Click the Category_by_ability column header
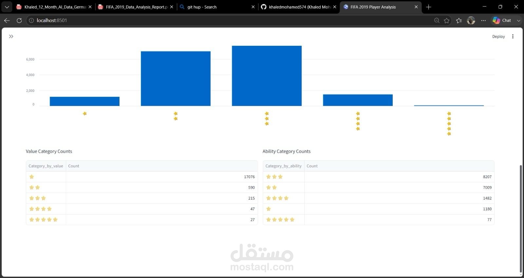 (284, 166)
